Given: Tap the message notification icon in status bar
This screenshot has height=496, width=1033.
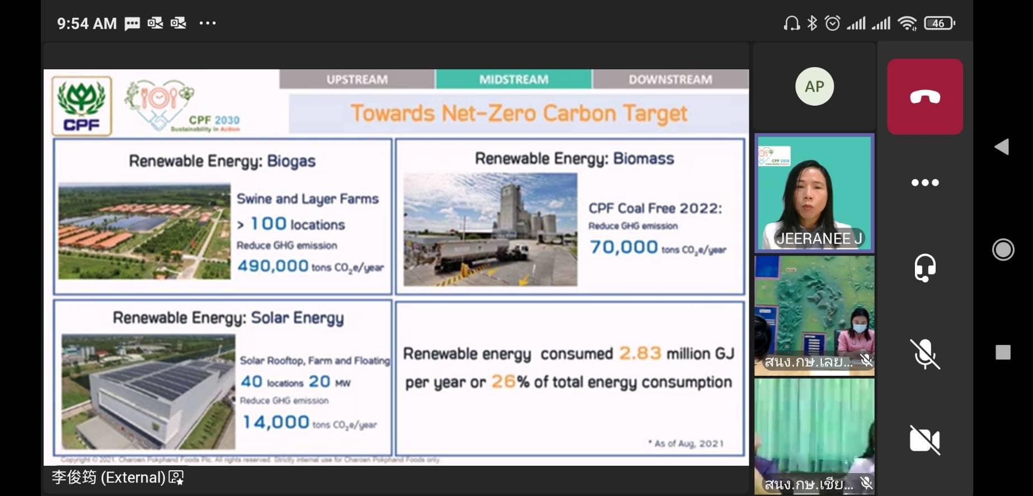Looking at the screenshot, I should tap(132, 23).
